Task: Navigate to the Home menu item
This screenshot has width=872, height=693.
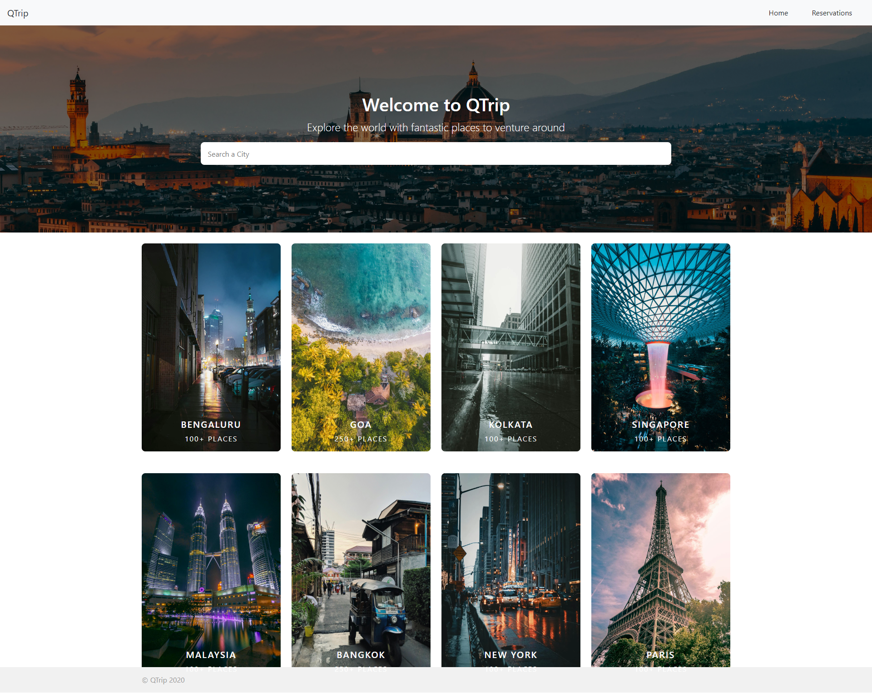Action: coord(780,13)
